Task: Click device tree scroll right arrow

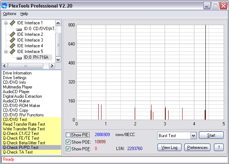Action: (x=52, y=66)
